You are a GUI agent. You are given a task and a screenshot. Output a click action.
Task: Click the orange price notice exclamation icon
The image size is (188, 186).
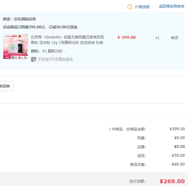tap(130, 7)
